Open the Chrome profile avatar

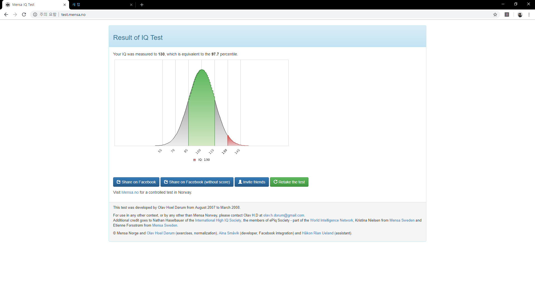[520, 14]
